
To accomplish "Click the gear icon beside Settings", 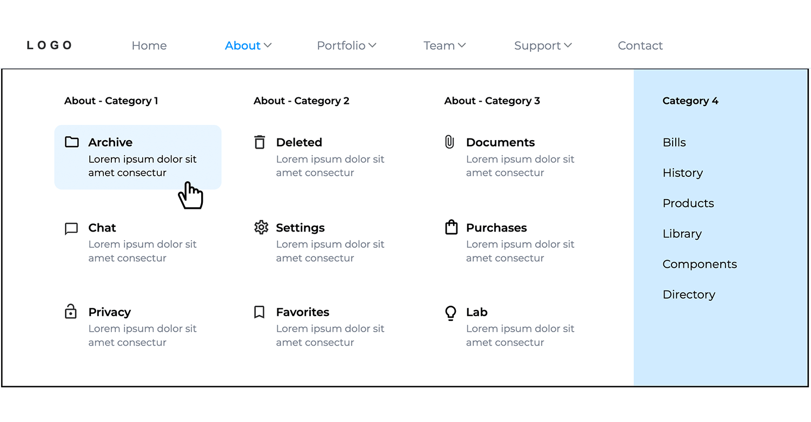I will pyautogui.click(x=261, y=227).
